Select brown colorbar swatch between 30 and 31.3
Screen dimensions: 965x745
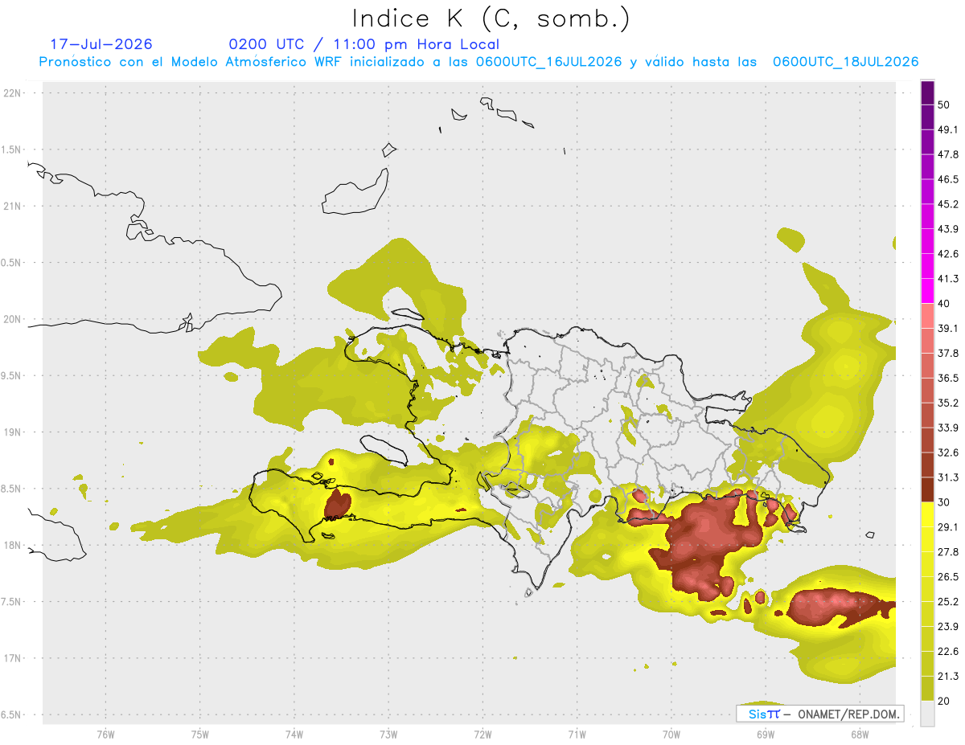point(927,489)
